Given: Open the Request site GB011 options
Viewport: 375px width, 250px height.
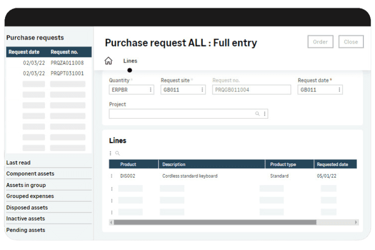Looking at the screenshot, I should (x=202, y=90).
